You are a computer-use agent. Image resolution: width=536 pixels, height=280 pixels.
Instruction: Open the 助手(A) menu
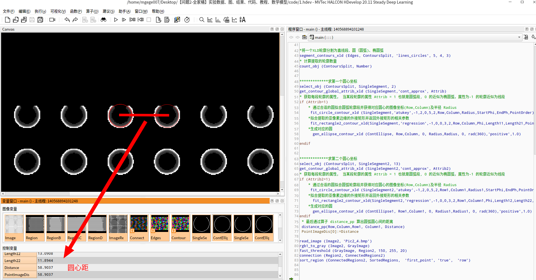pos(125,11)
